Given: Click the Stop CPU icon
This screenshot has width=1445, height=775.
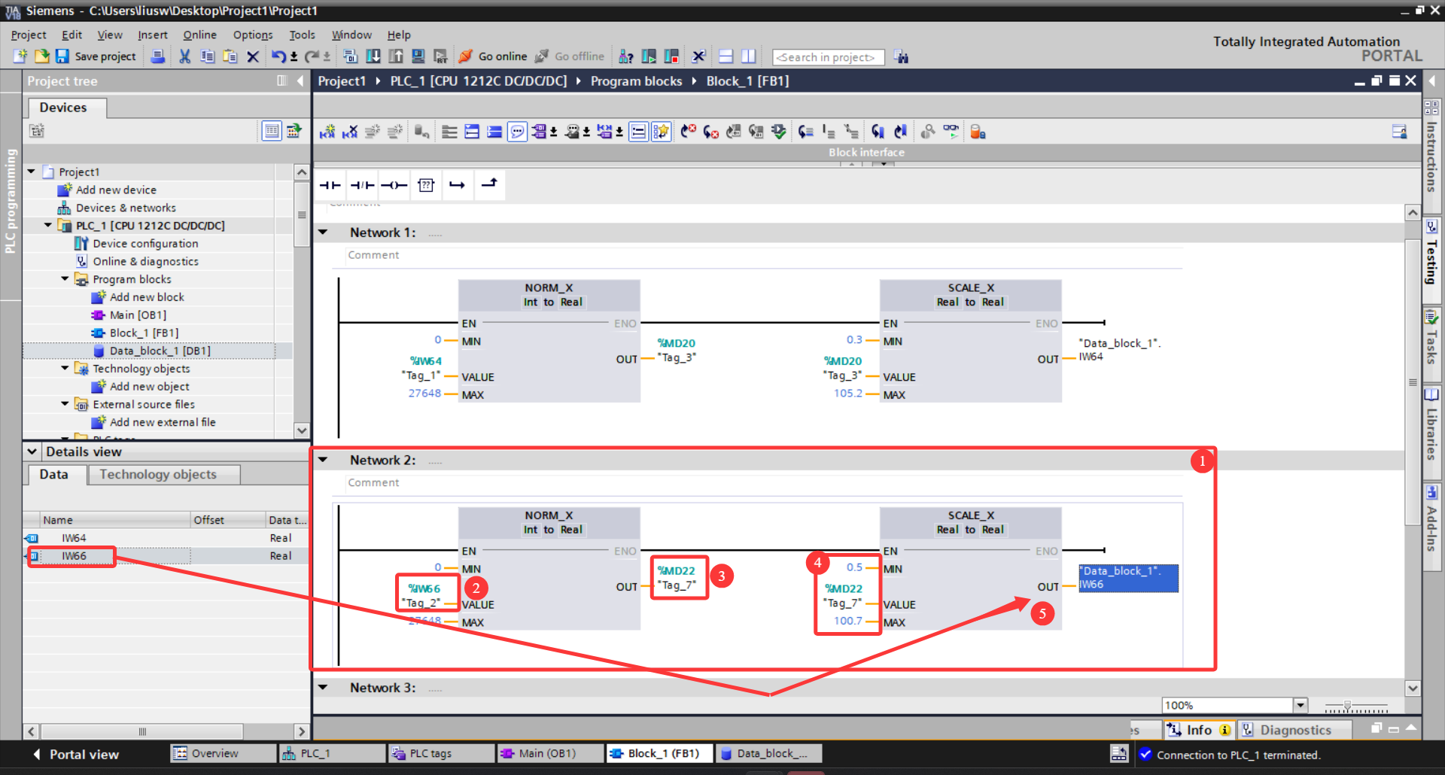Looking at the screenshot, I should coord(671,56).
